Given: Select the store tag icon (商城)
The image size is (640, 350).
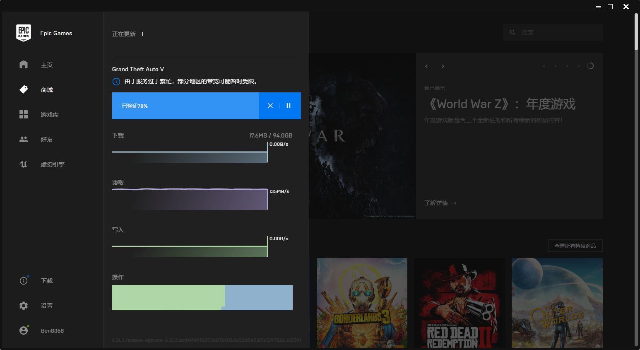Looking at the screenshot, I should pyautogui.click(x=24, y=89).
